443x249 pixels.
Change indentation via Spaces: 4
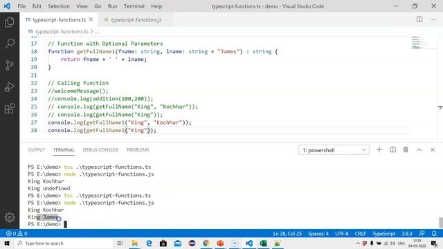pyautogui.click(x=318, y=234)
